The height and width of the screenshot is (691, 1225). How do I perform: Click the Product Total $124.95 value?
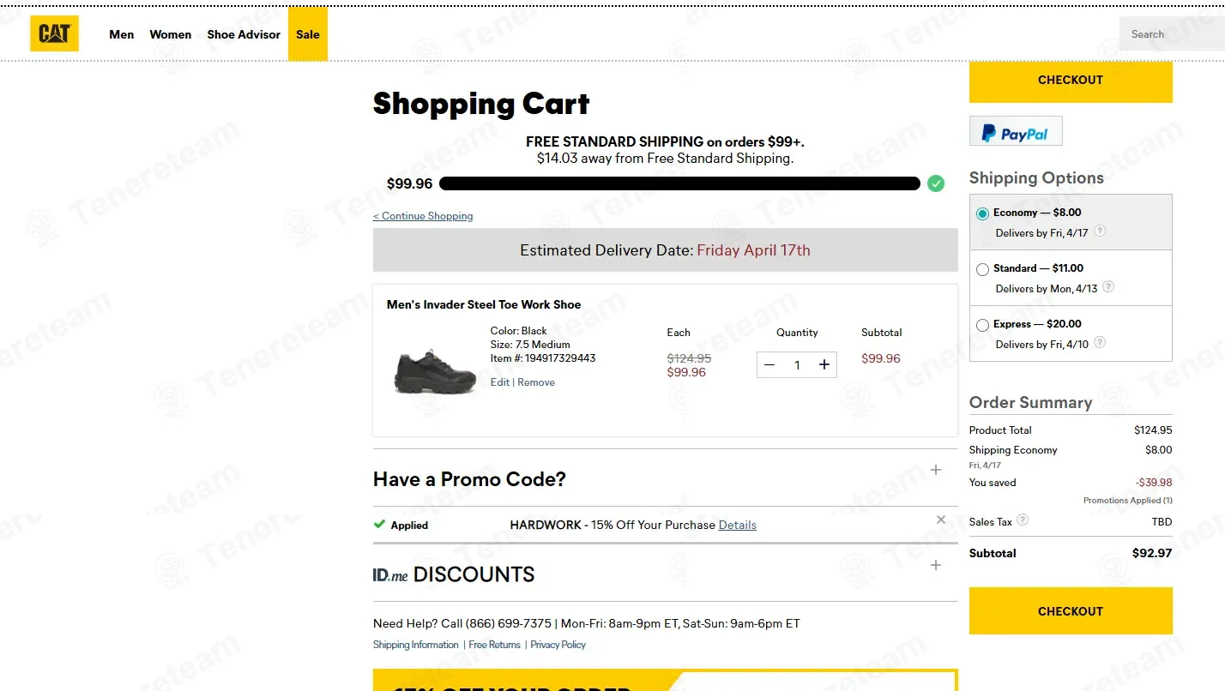click(1153, 430)
